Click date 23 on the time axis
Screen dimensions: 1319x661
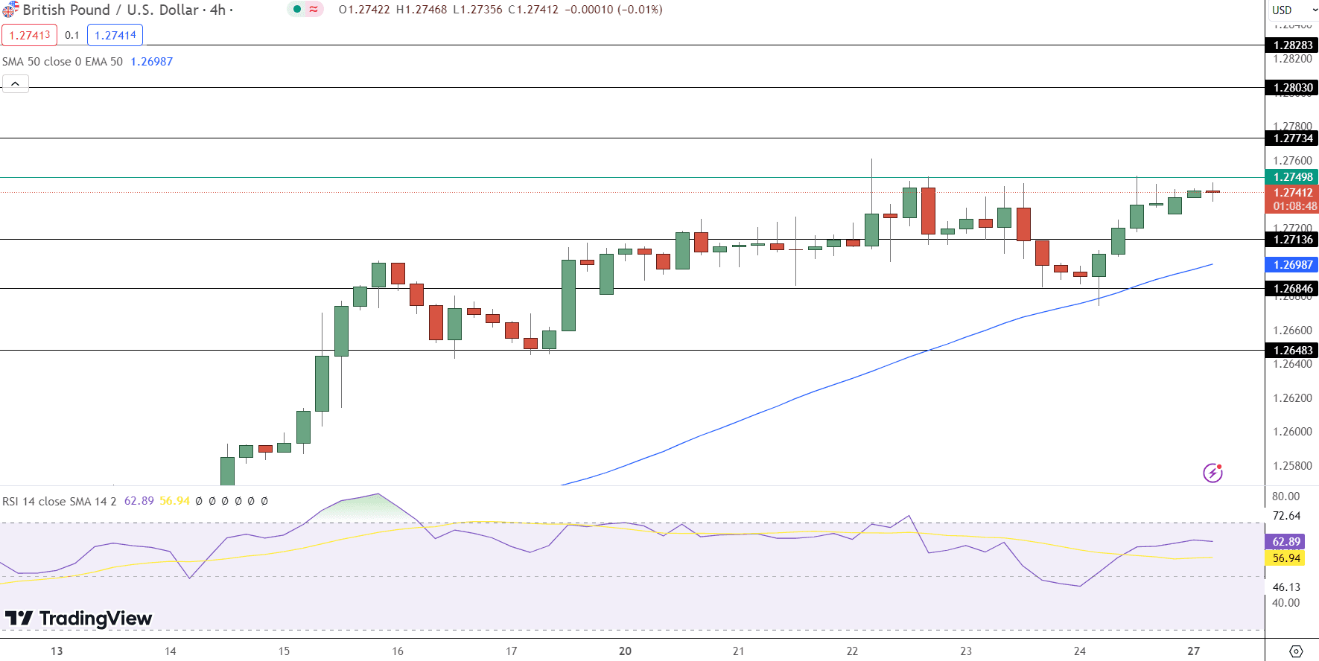966,651
